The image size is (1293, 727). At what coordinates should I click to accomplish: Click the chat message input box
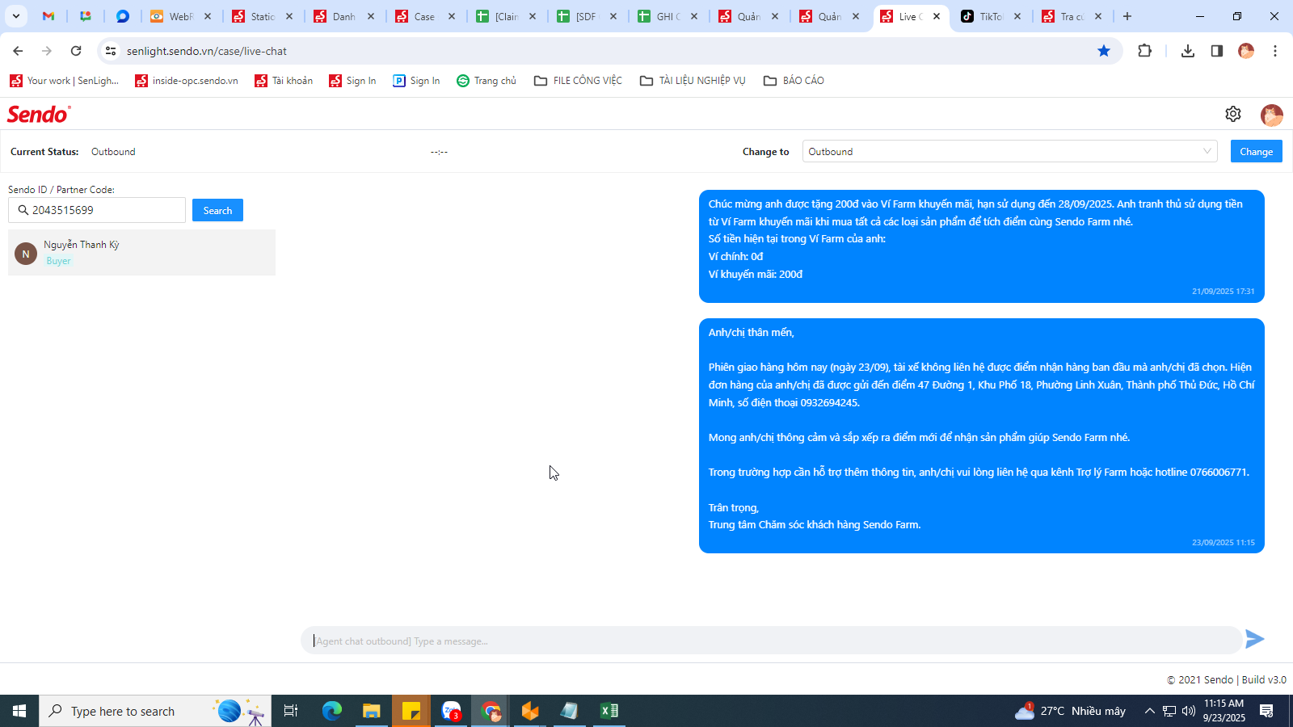771,641
